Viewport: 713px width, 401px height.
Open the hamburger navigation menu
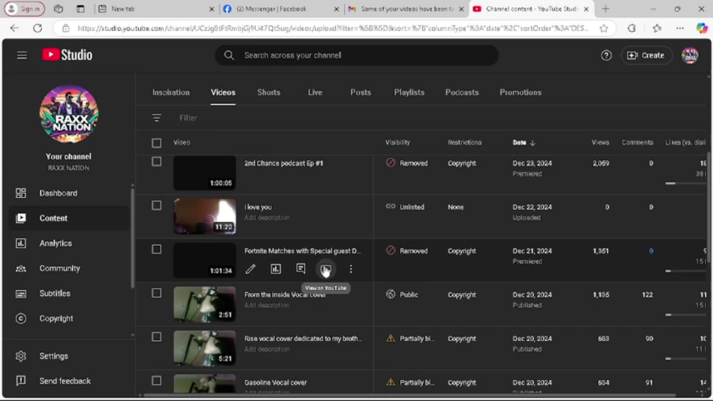(22, 55)
